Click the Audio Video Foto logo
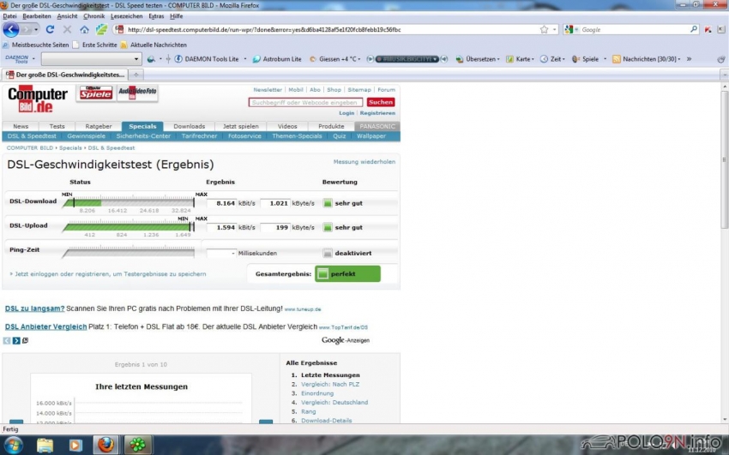 point(137,93)
